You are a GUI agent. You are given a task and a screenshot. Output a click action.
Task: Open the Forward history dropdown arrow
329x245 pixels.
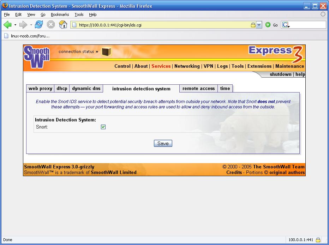point(31,25)
